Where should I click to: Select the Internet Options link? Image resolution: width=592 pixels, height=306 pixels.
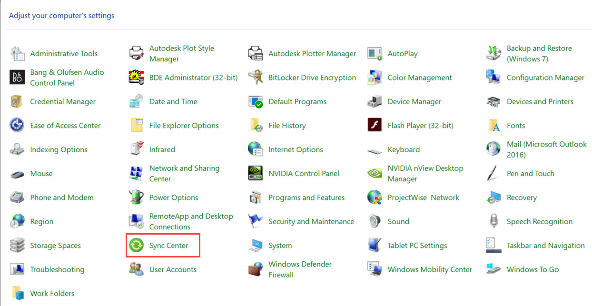tap(296, 149)
